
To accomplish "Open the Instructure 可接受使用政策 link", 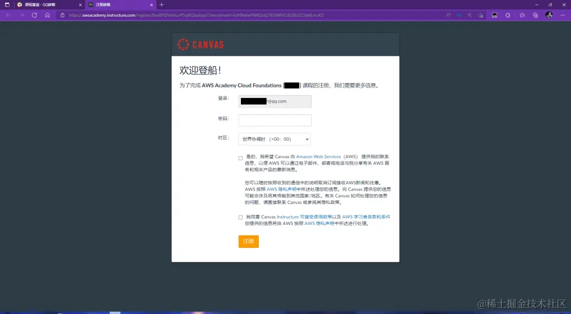I will pos(304,217).
